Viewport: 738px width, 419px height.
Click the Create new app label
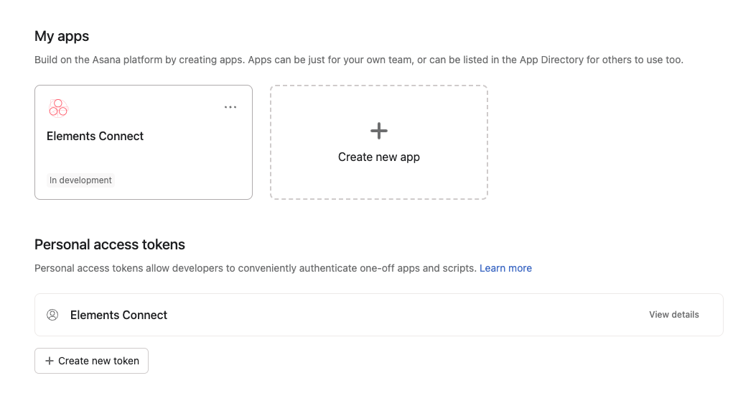378,157
